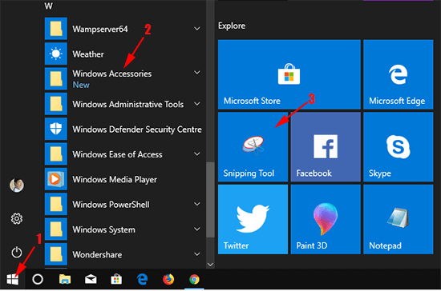Click the Windows Start button
This screenshot has height=291, width=441.
pos(13,279)
